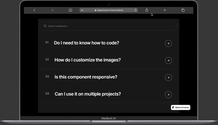This screenshot has height=125, width=218.
Task: Go back using the browser back arrow
Action: click(34, 10)
